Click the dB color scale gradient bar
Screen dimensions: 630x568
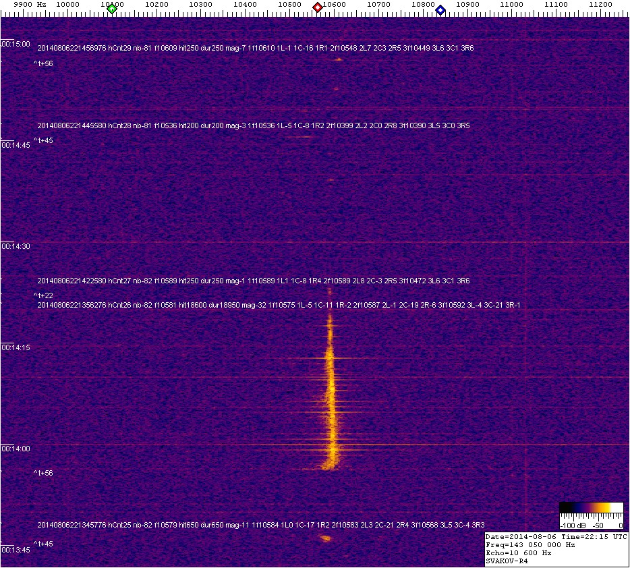click(592, 507)
